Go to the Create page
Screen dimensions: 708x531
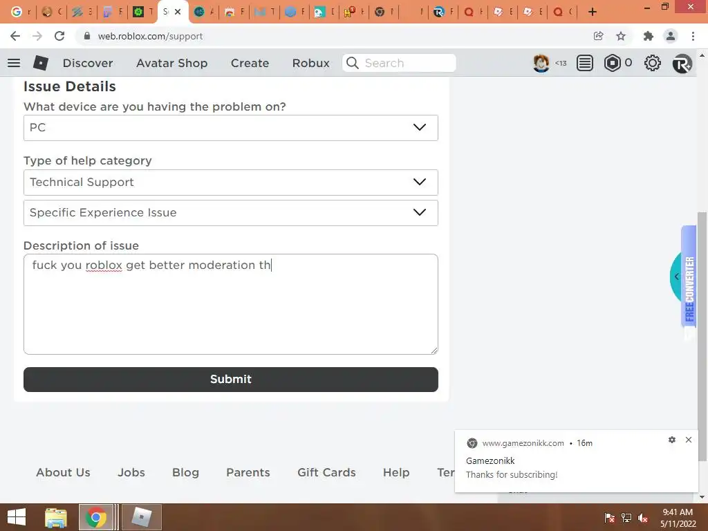pos(250,63)
